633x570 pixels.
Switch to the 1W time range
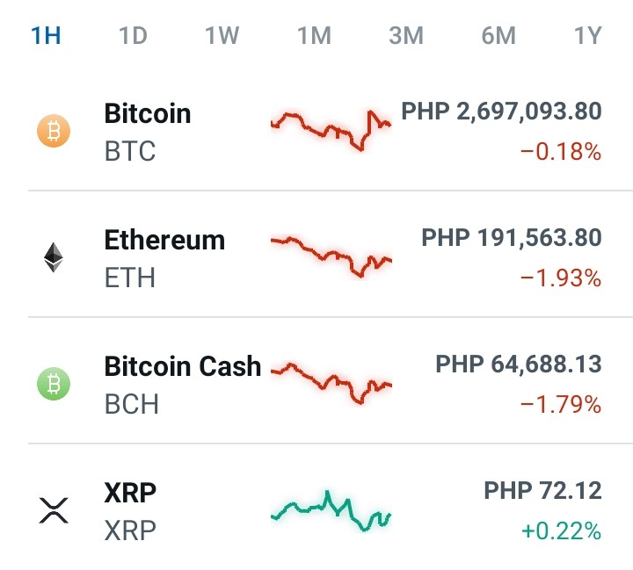[x=222, y=35]
